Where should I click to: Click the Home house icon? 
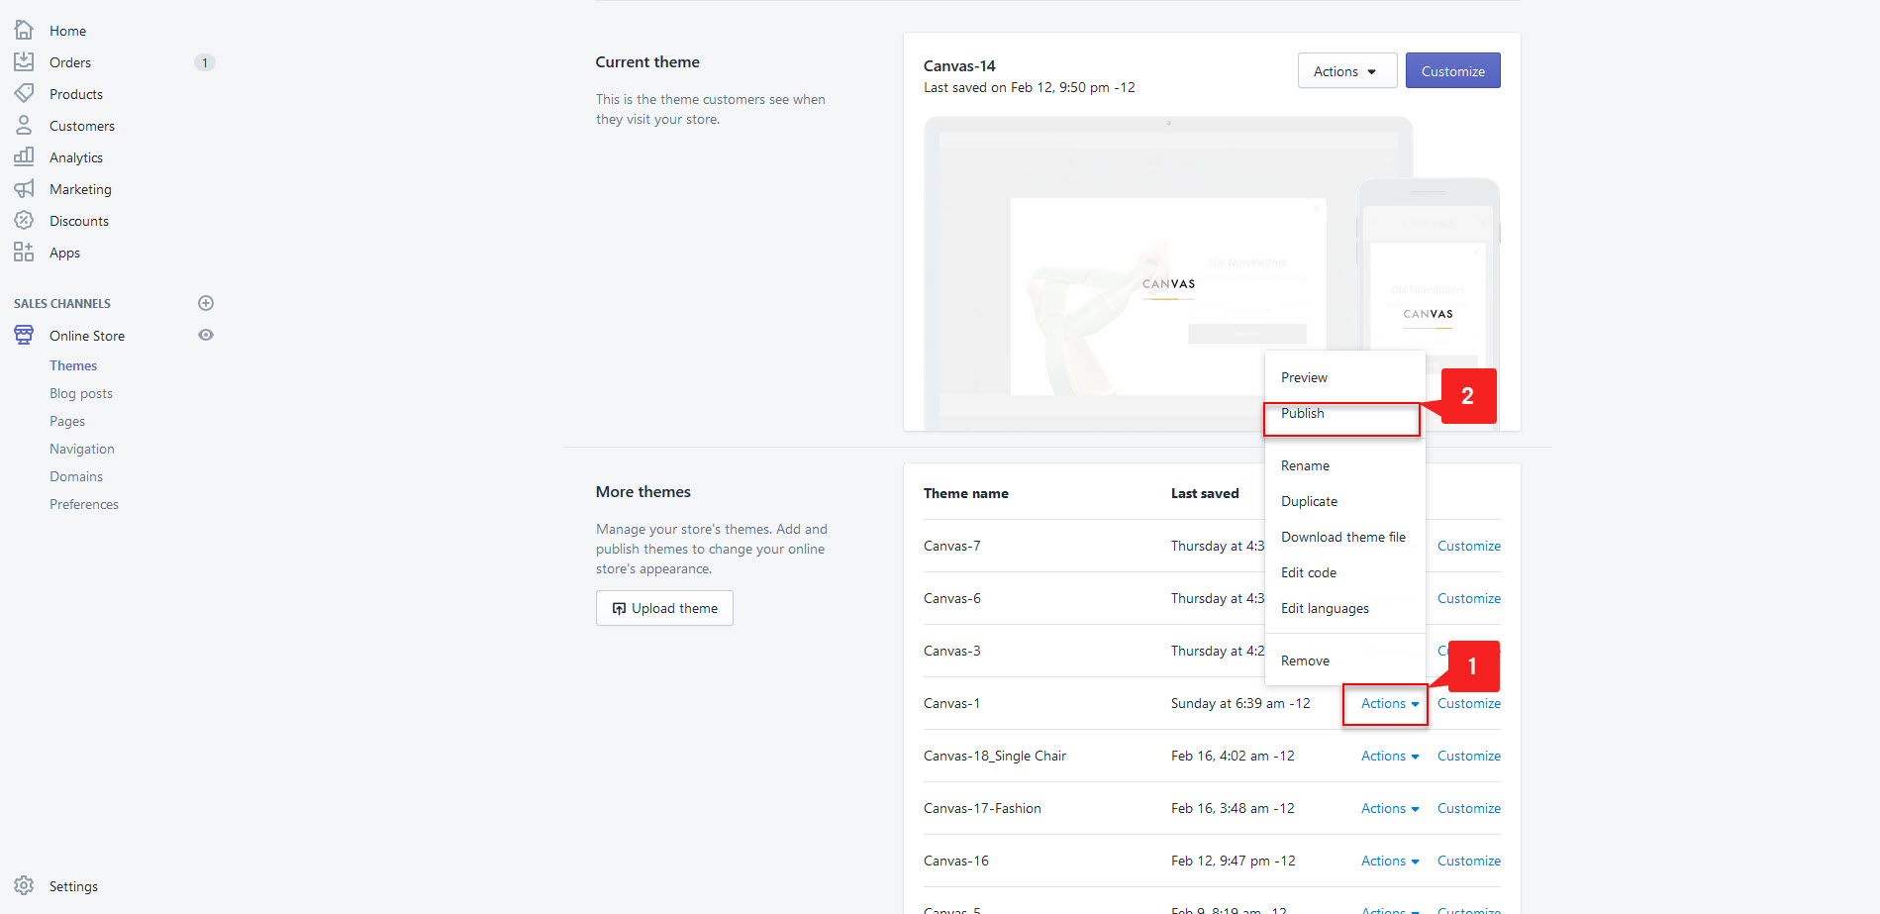[x=24, y=31]
